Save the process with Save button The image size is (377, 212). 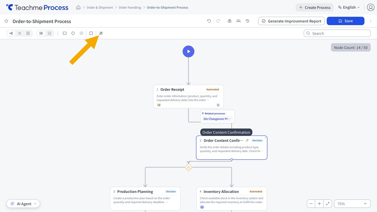346,21
